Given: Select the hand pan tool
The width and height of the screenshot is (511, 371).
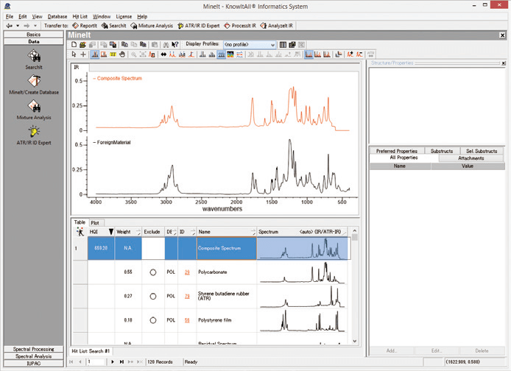Looking at the screenshot, I should 122,54.
